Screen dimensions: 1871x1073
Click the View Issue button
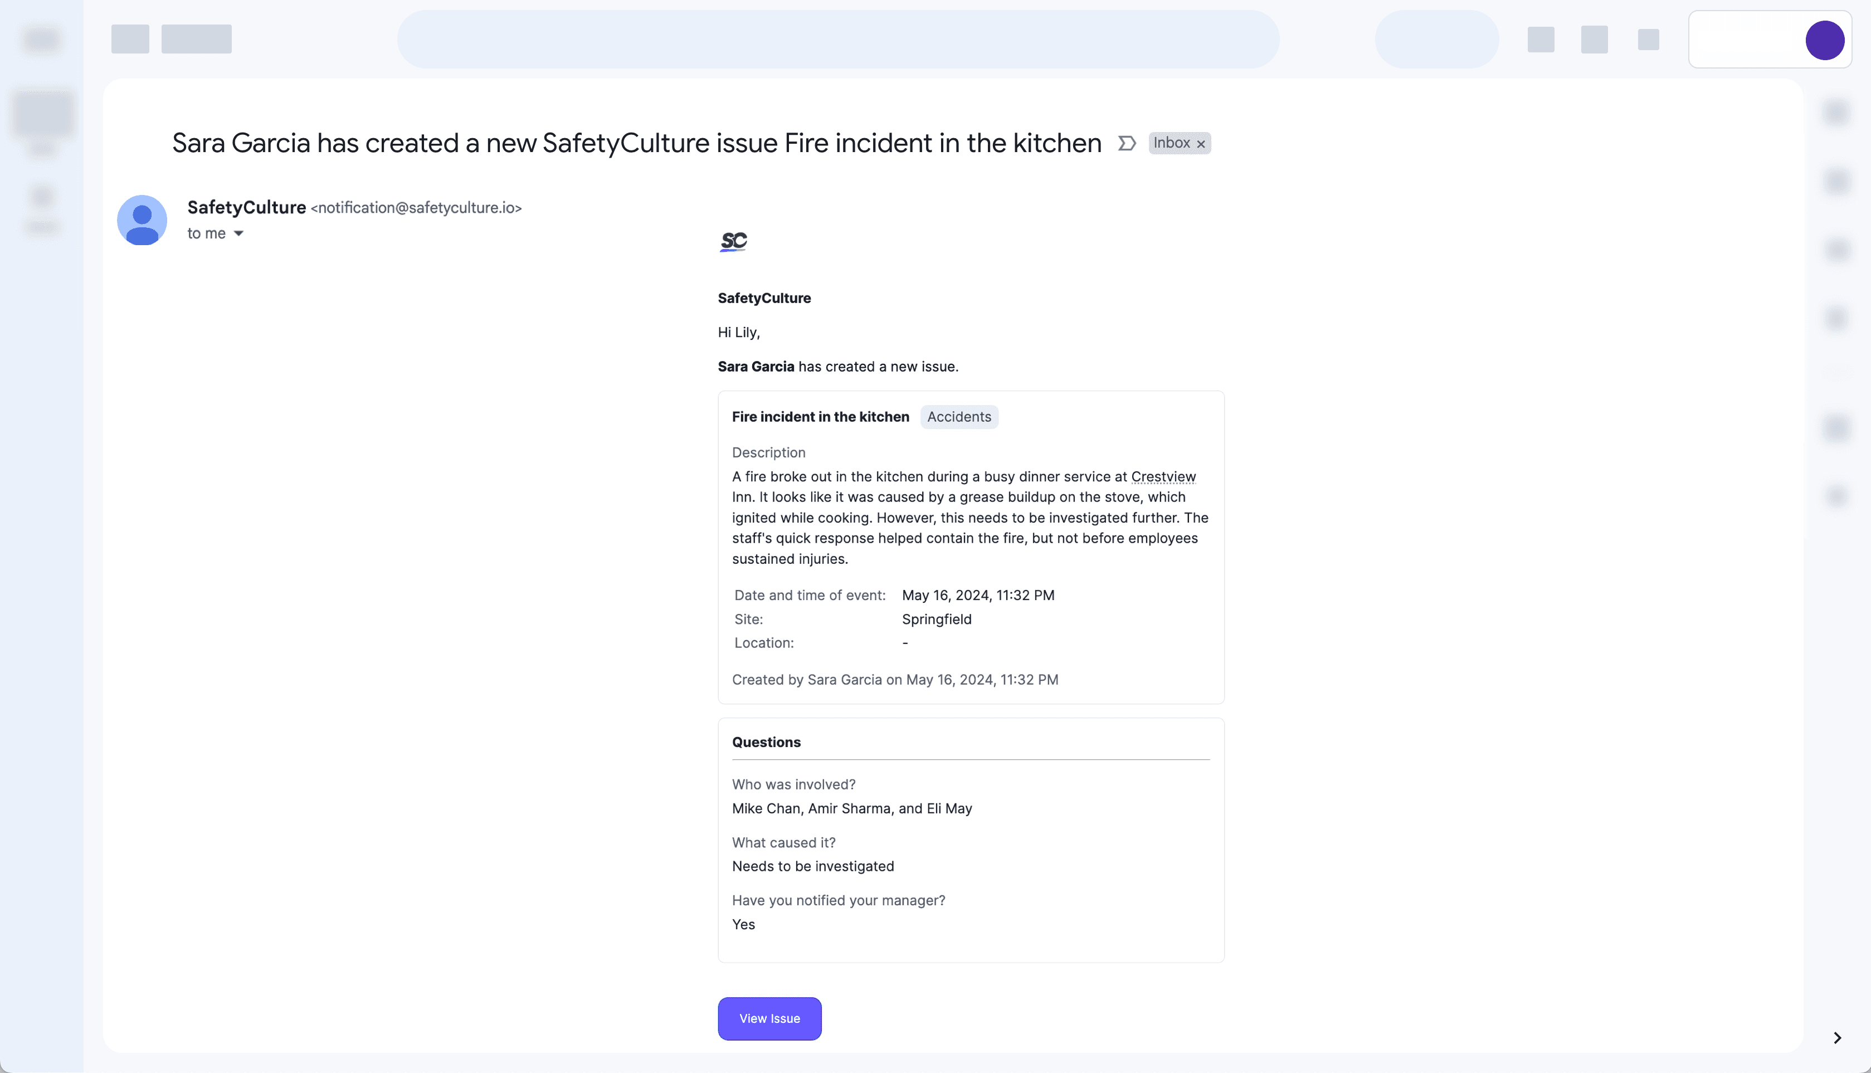pos(769,1018)
